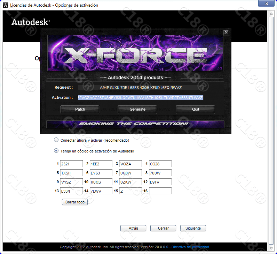Screen dimensions: 277x254
Task: Click activation field 3 containing VGZA
Action: click(x=130, y=164)
